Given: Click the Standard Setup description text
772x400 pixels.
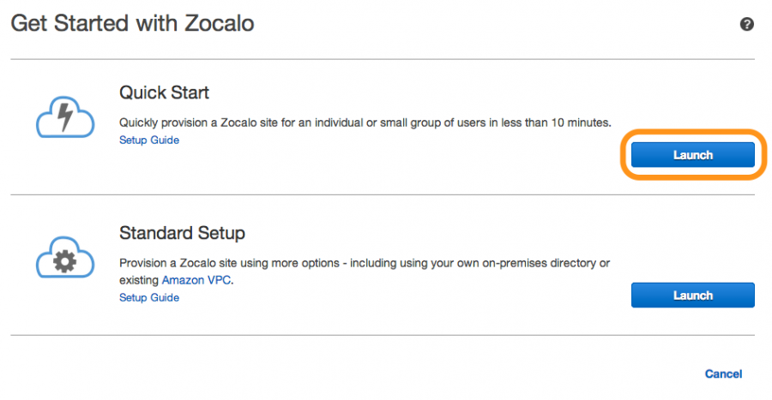Looking at the screenshot, I should pos(365,272).
